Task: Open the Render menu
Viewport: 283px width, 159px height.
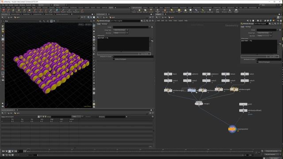Action: tap(11, 5)
